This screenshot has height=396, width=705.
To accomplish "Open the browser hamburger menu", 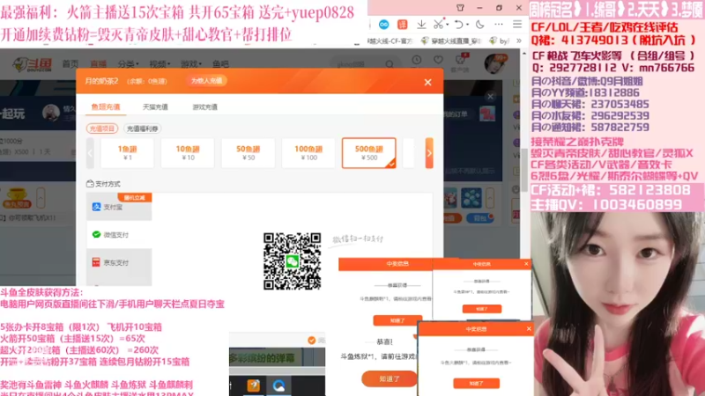I will (517, 25).
